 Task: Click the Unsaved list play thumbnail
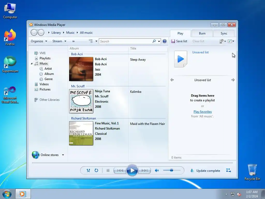click(x=181, y=59)
